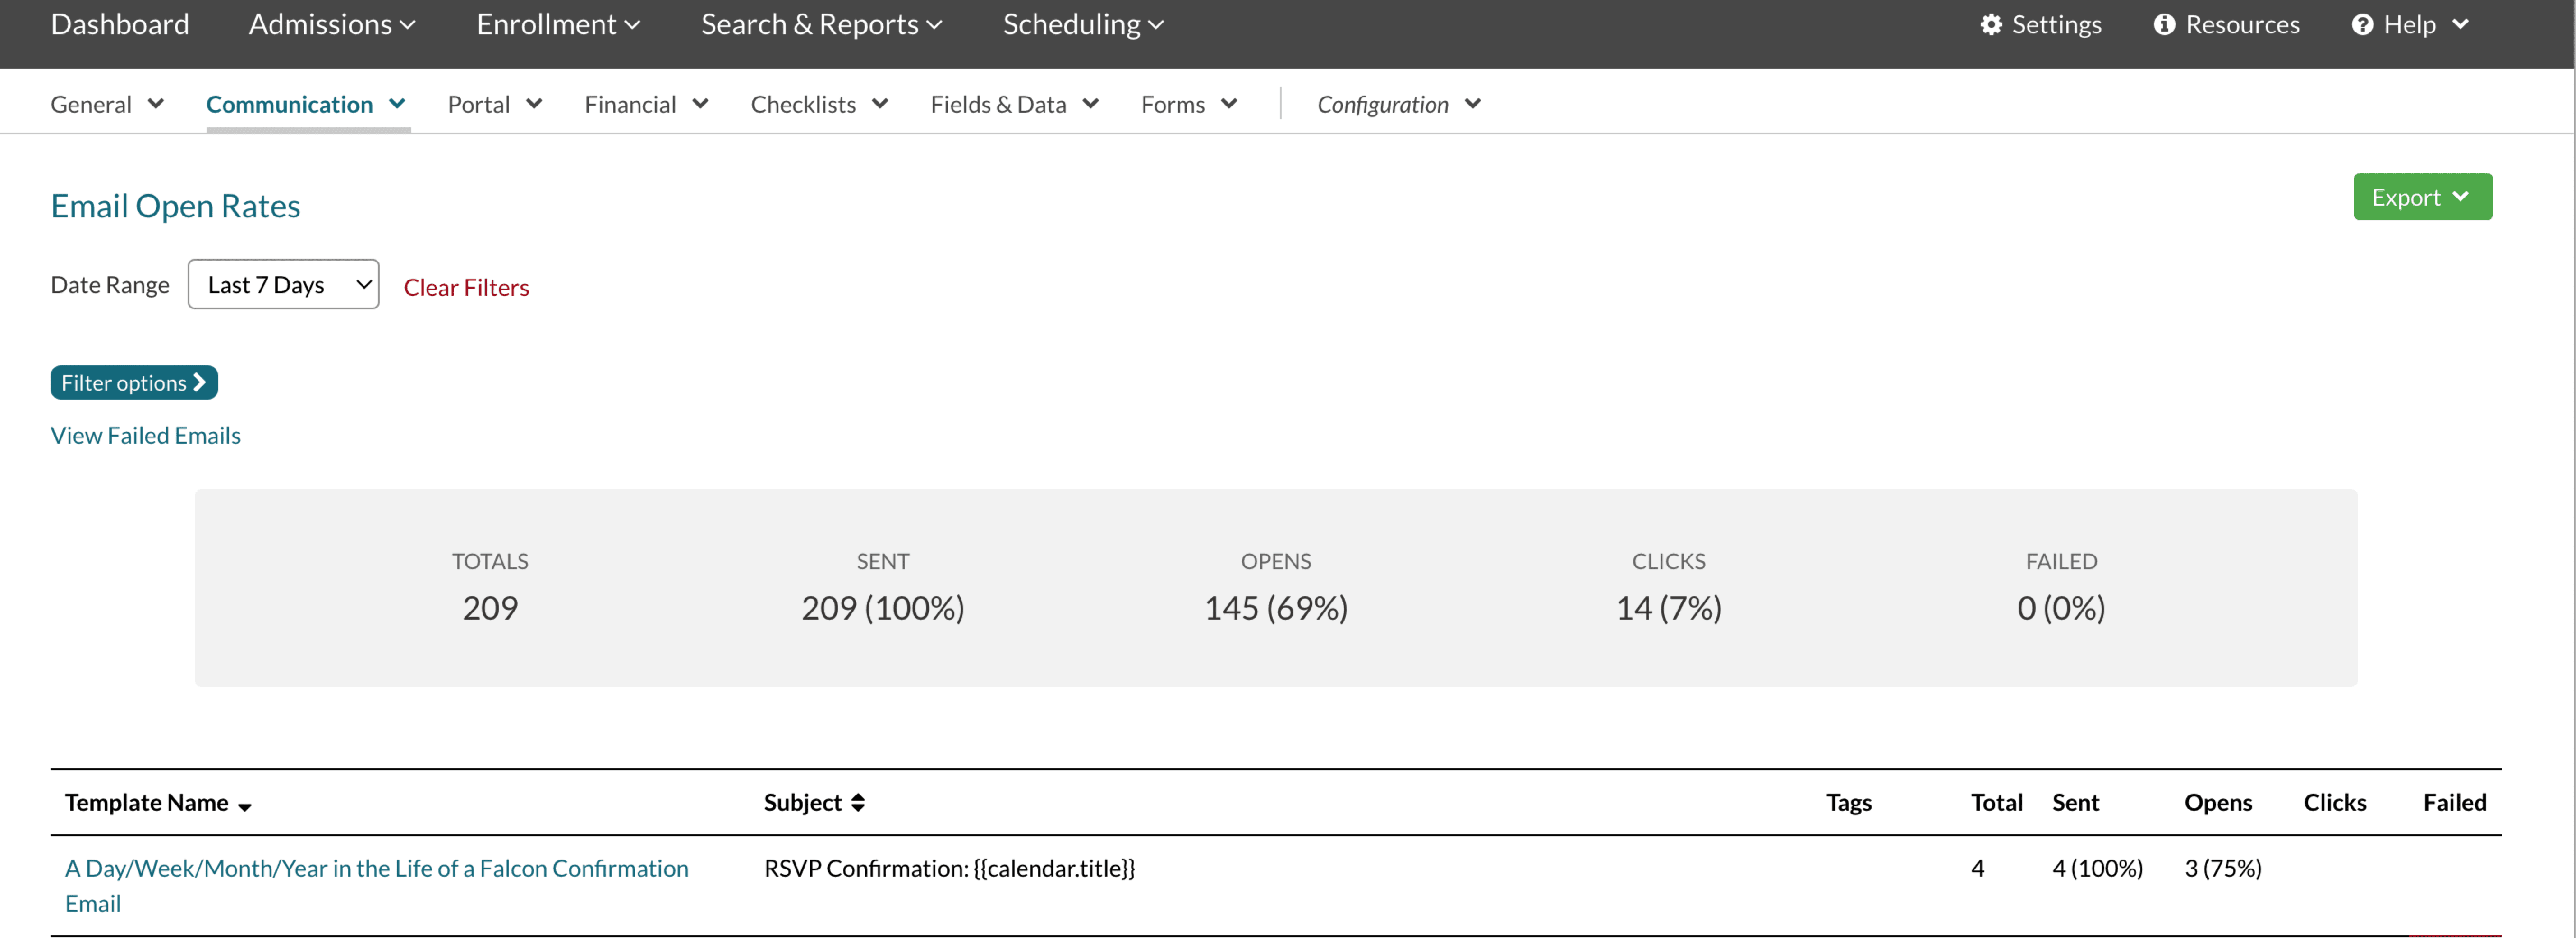Open the Falcon Confirmation Email template
This screenshot has width=2576, height=938.
[x=376, y=868]
